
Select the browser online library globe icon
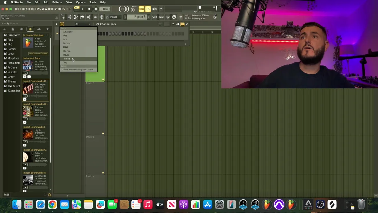[30, 29]
